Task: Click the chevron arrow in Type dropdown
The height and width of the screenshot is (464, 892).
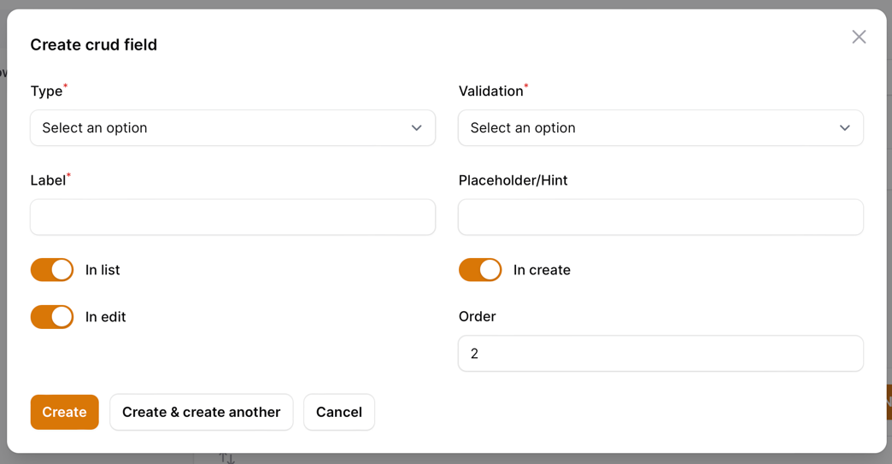Action: [x=416, y=128]
